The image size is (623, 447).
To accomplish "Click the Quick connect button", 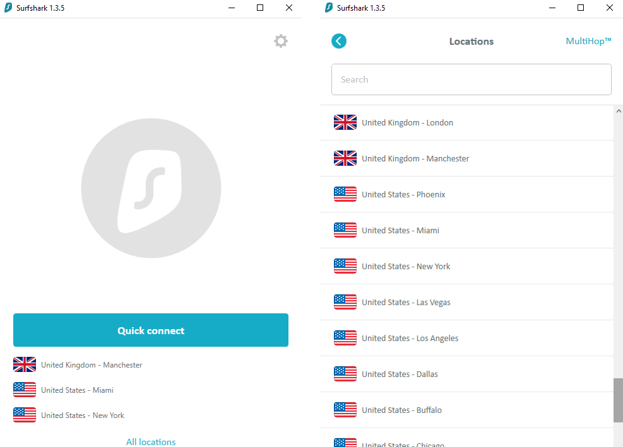I will point(151,330).
